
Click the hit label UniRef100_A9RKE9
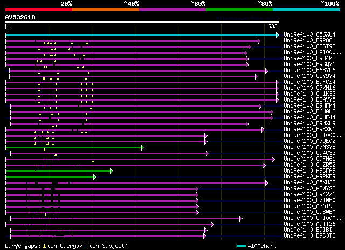(309, 177)
